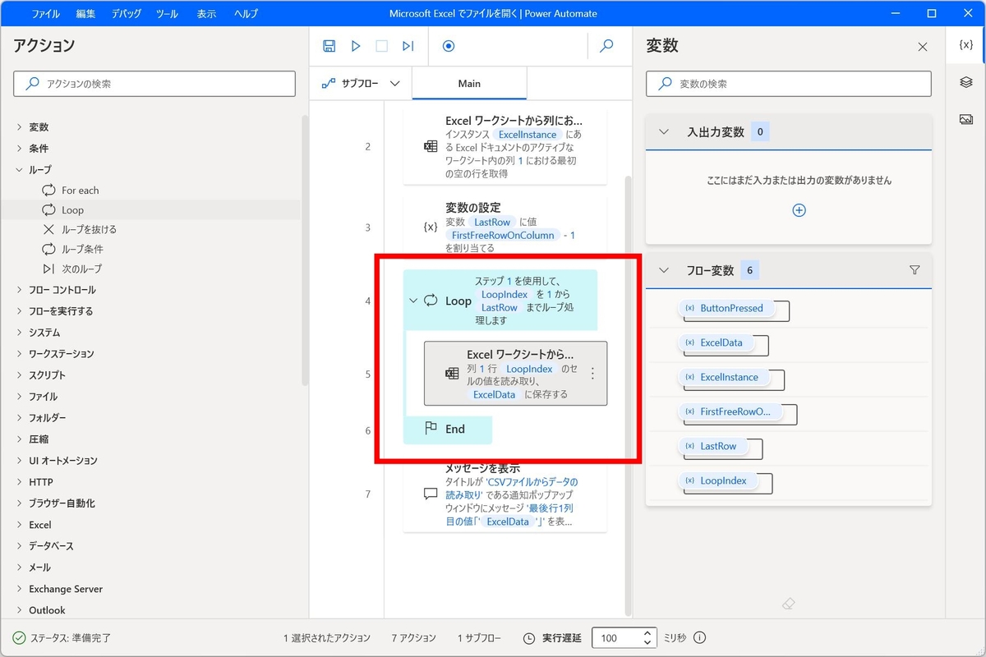The width and height of the screenshot is (986, 657).
Task: Open the images panel
Action: point(966,120)
